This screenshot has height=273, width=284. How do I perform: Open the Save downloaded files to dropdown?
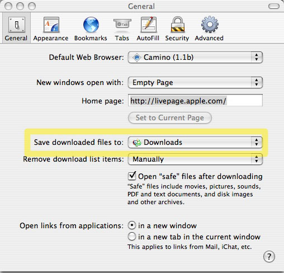(195, 142)
